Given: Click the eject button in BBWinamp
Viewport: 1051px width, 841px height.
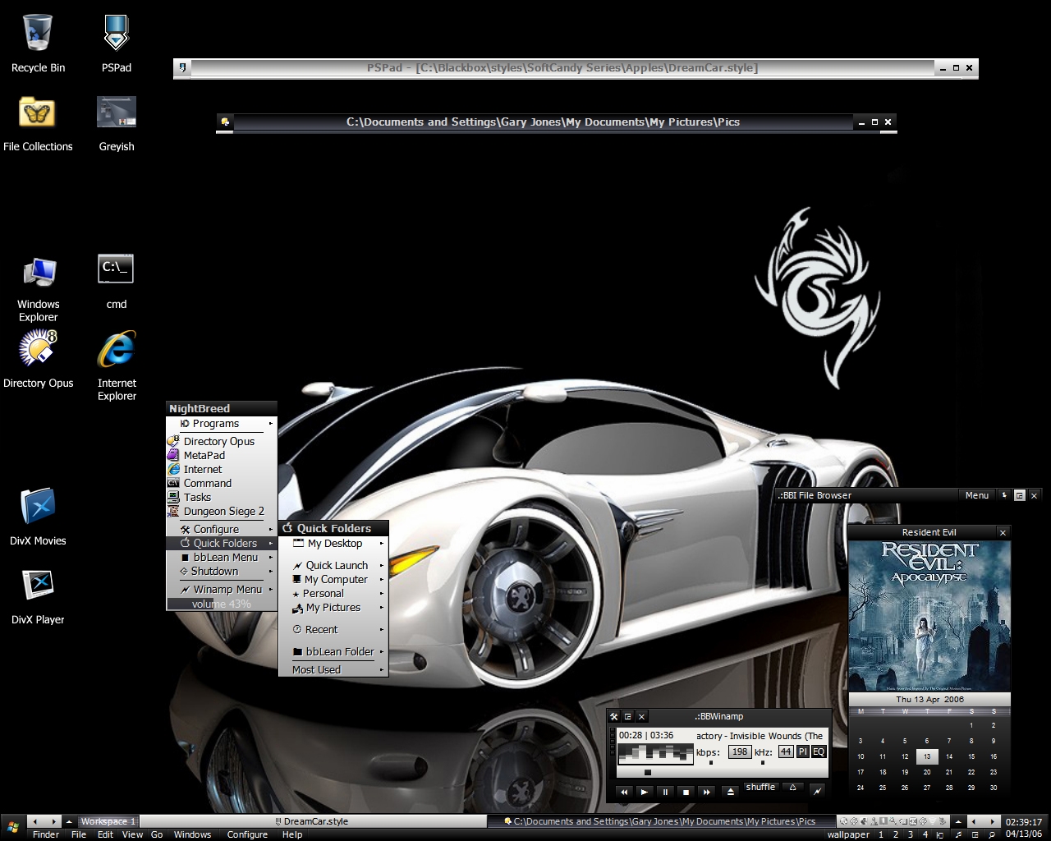Looking at the screenshot, I should pos(730,792).
